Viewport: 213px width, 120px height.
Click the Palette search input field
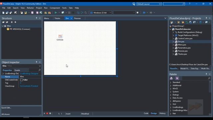(x=195, y=78)
